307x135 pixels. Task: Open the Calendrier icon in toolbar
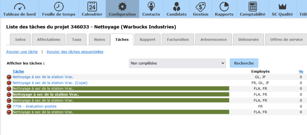point(92,7)
